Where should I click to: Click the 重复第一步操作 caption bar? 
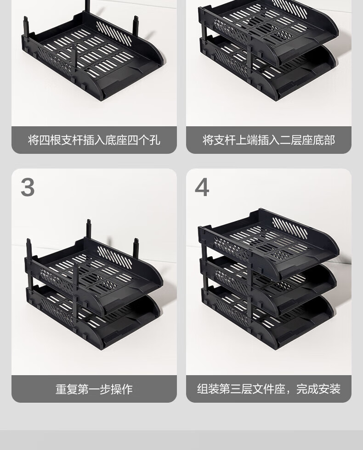[x=94, y=389]
